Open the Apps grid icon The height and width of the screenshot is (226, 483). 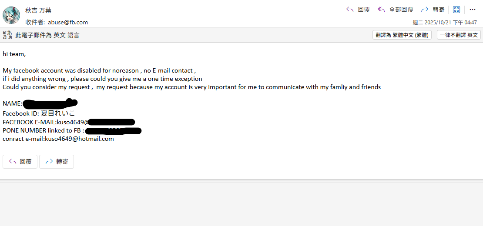click(x=456, y=10)
